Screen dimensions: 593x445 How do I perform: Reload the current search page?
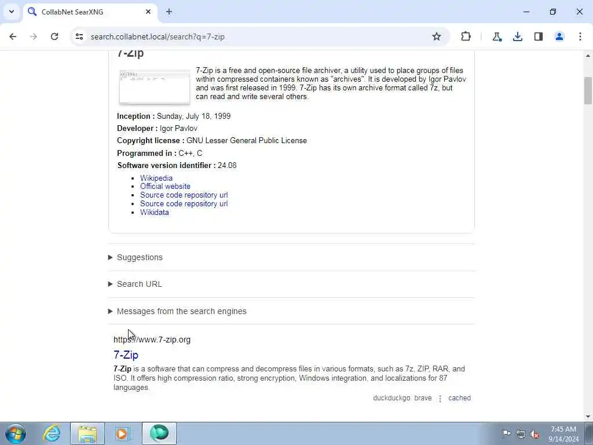click(x=54, y=37)
